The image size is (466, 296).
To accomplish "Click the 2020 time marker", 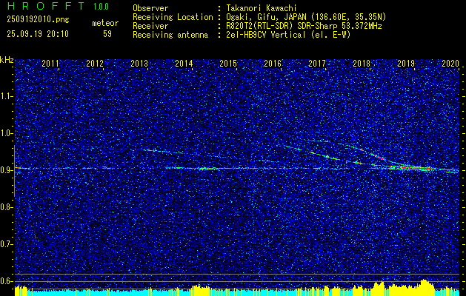I will pyautogui.click(x=450, y=63).
